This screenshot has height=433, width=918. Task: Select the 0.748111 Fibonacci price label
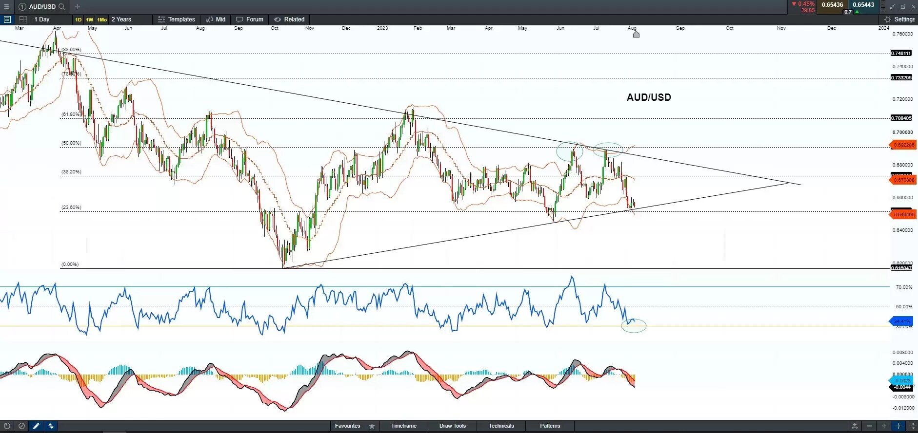tap(901, 53)
